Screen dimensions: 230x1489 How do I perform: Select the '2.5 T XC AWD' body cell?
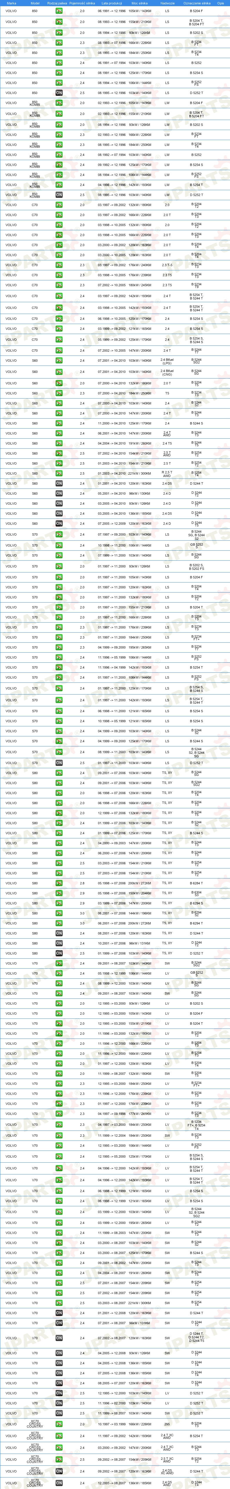[167, 1460]
